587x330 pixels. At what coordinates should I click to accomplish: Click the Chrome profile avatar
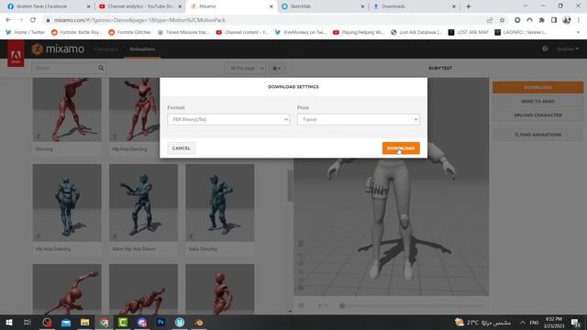pos(567,20)
